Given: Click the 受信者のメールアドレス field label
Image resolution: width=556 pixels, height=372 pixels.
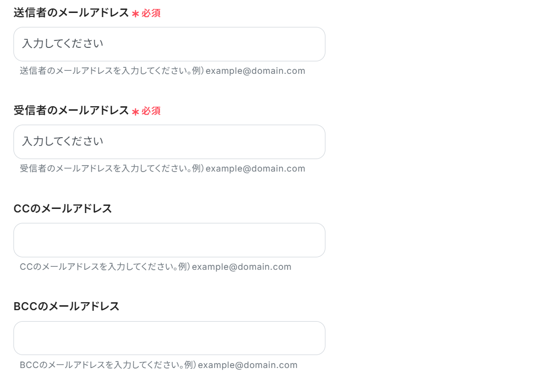Looking at the screenshot, I should tap(71, 111).
